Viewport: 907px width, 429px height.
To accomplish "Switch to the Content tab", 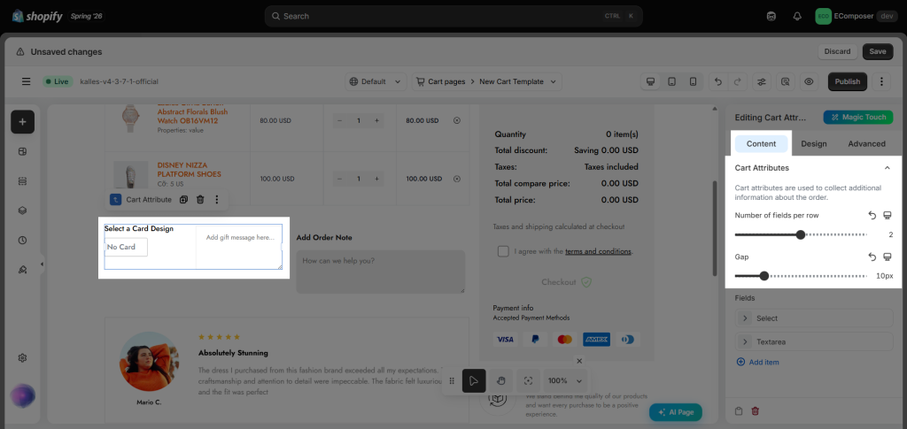I will (761, 144).
